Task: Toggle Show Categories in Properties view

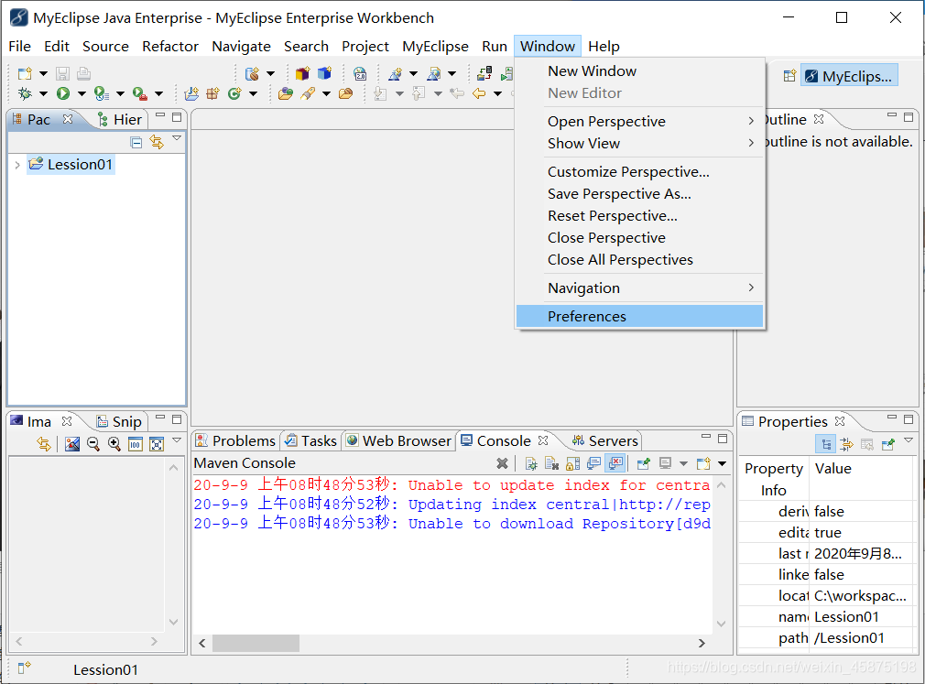Action: (x=826, y=444)
